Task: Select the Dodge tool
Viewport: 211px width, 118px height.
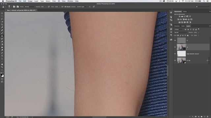Action: click(2, 50)
